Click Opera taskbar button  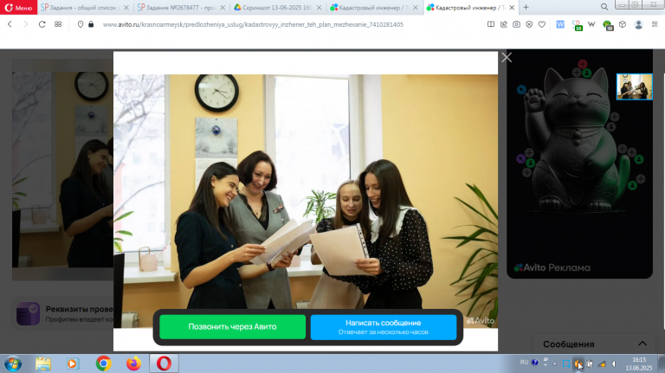click(165, 363)
